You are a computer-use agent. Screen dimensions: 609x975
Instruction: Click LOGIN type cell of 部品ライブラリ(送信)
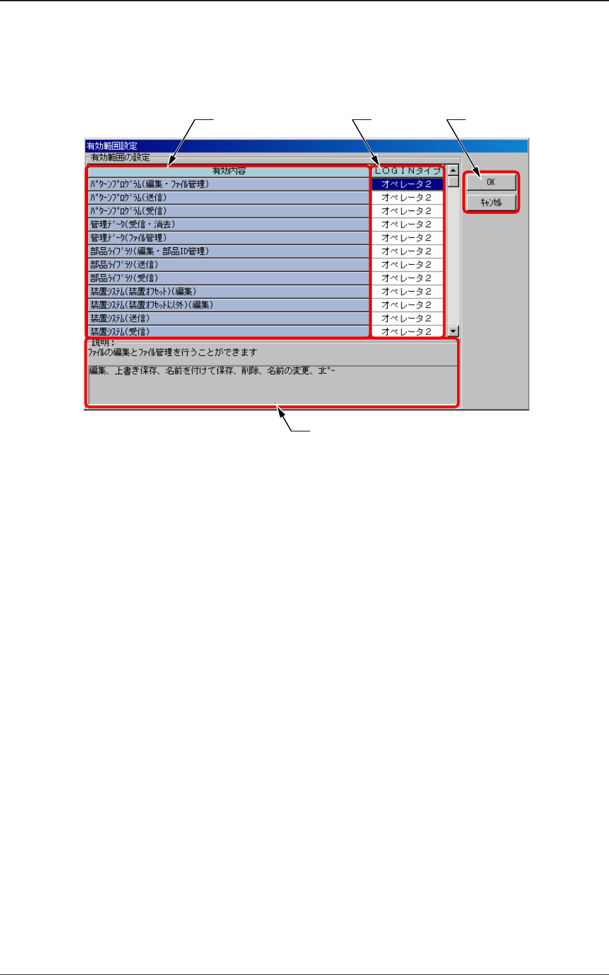(407, 265)
